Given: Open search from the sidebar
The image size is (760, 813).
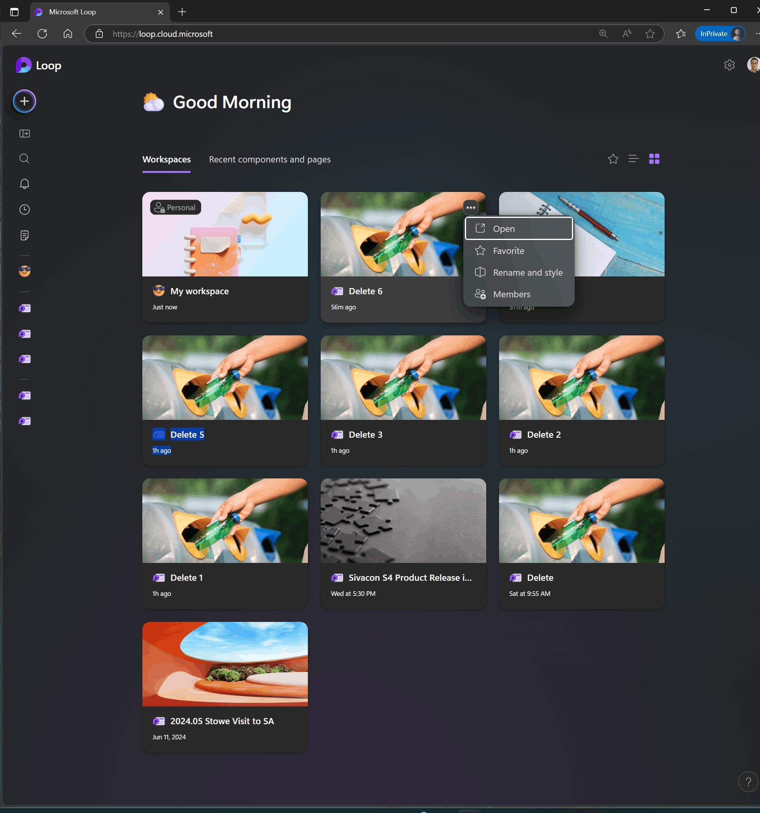Looking at the screenshot, I should click(x=24, y=159).
